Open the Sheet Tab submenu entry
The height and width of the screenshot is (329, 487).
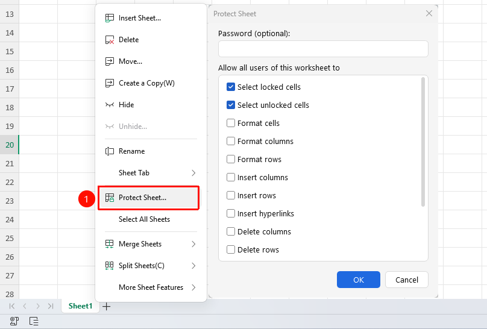point(151,173)
